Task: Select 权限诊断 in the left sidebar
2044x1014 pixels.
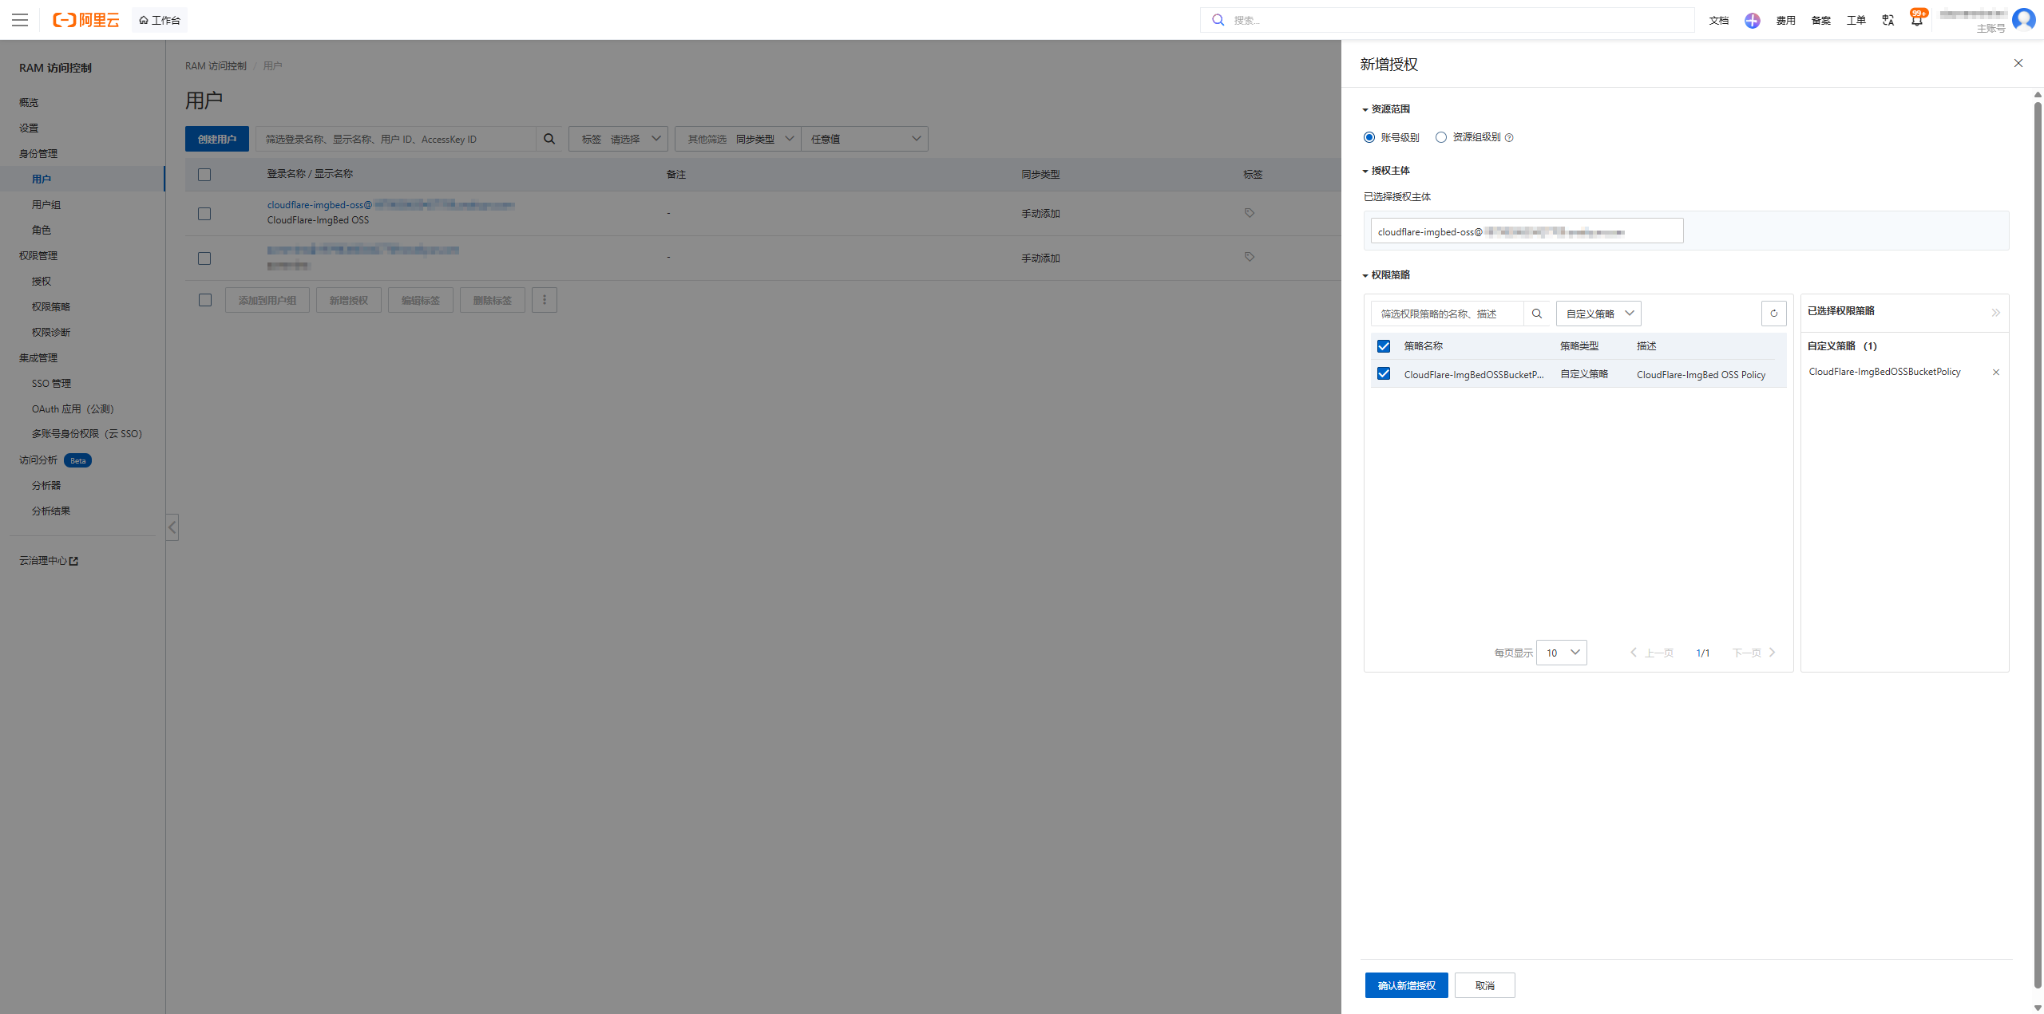Action: (51, 331)
